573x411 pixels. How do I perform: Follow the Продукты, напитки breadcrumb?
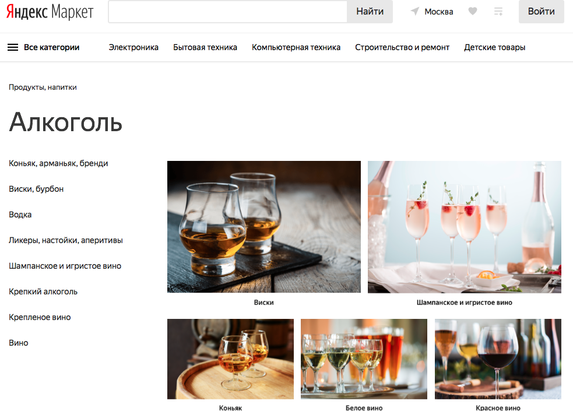43,87
